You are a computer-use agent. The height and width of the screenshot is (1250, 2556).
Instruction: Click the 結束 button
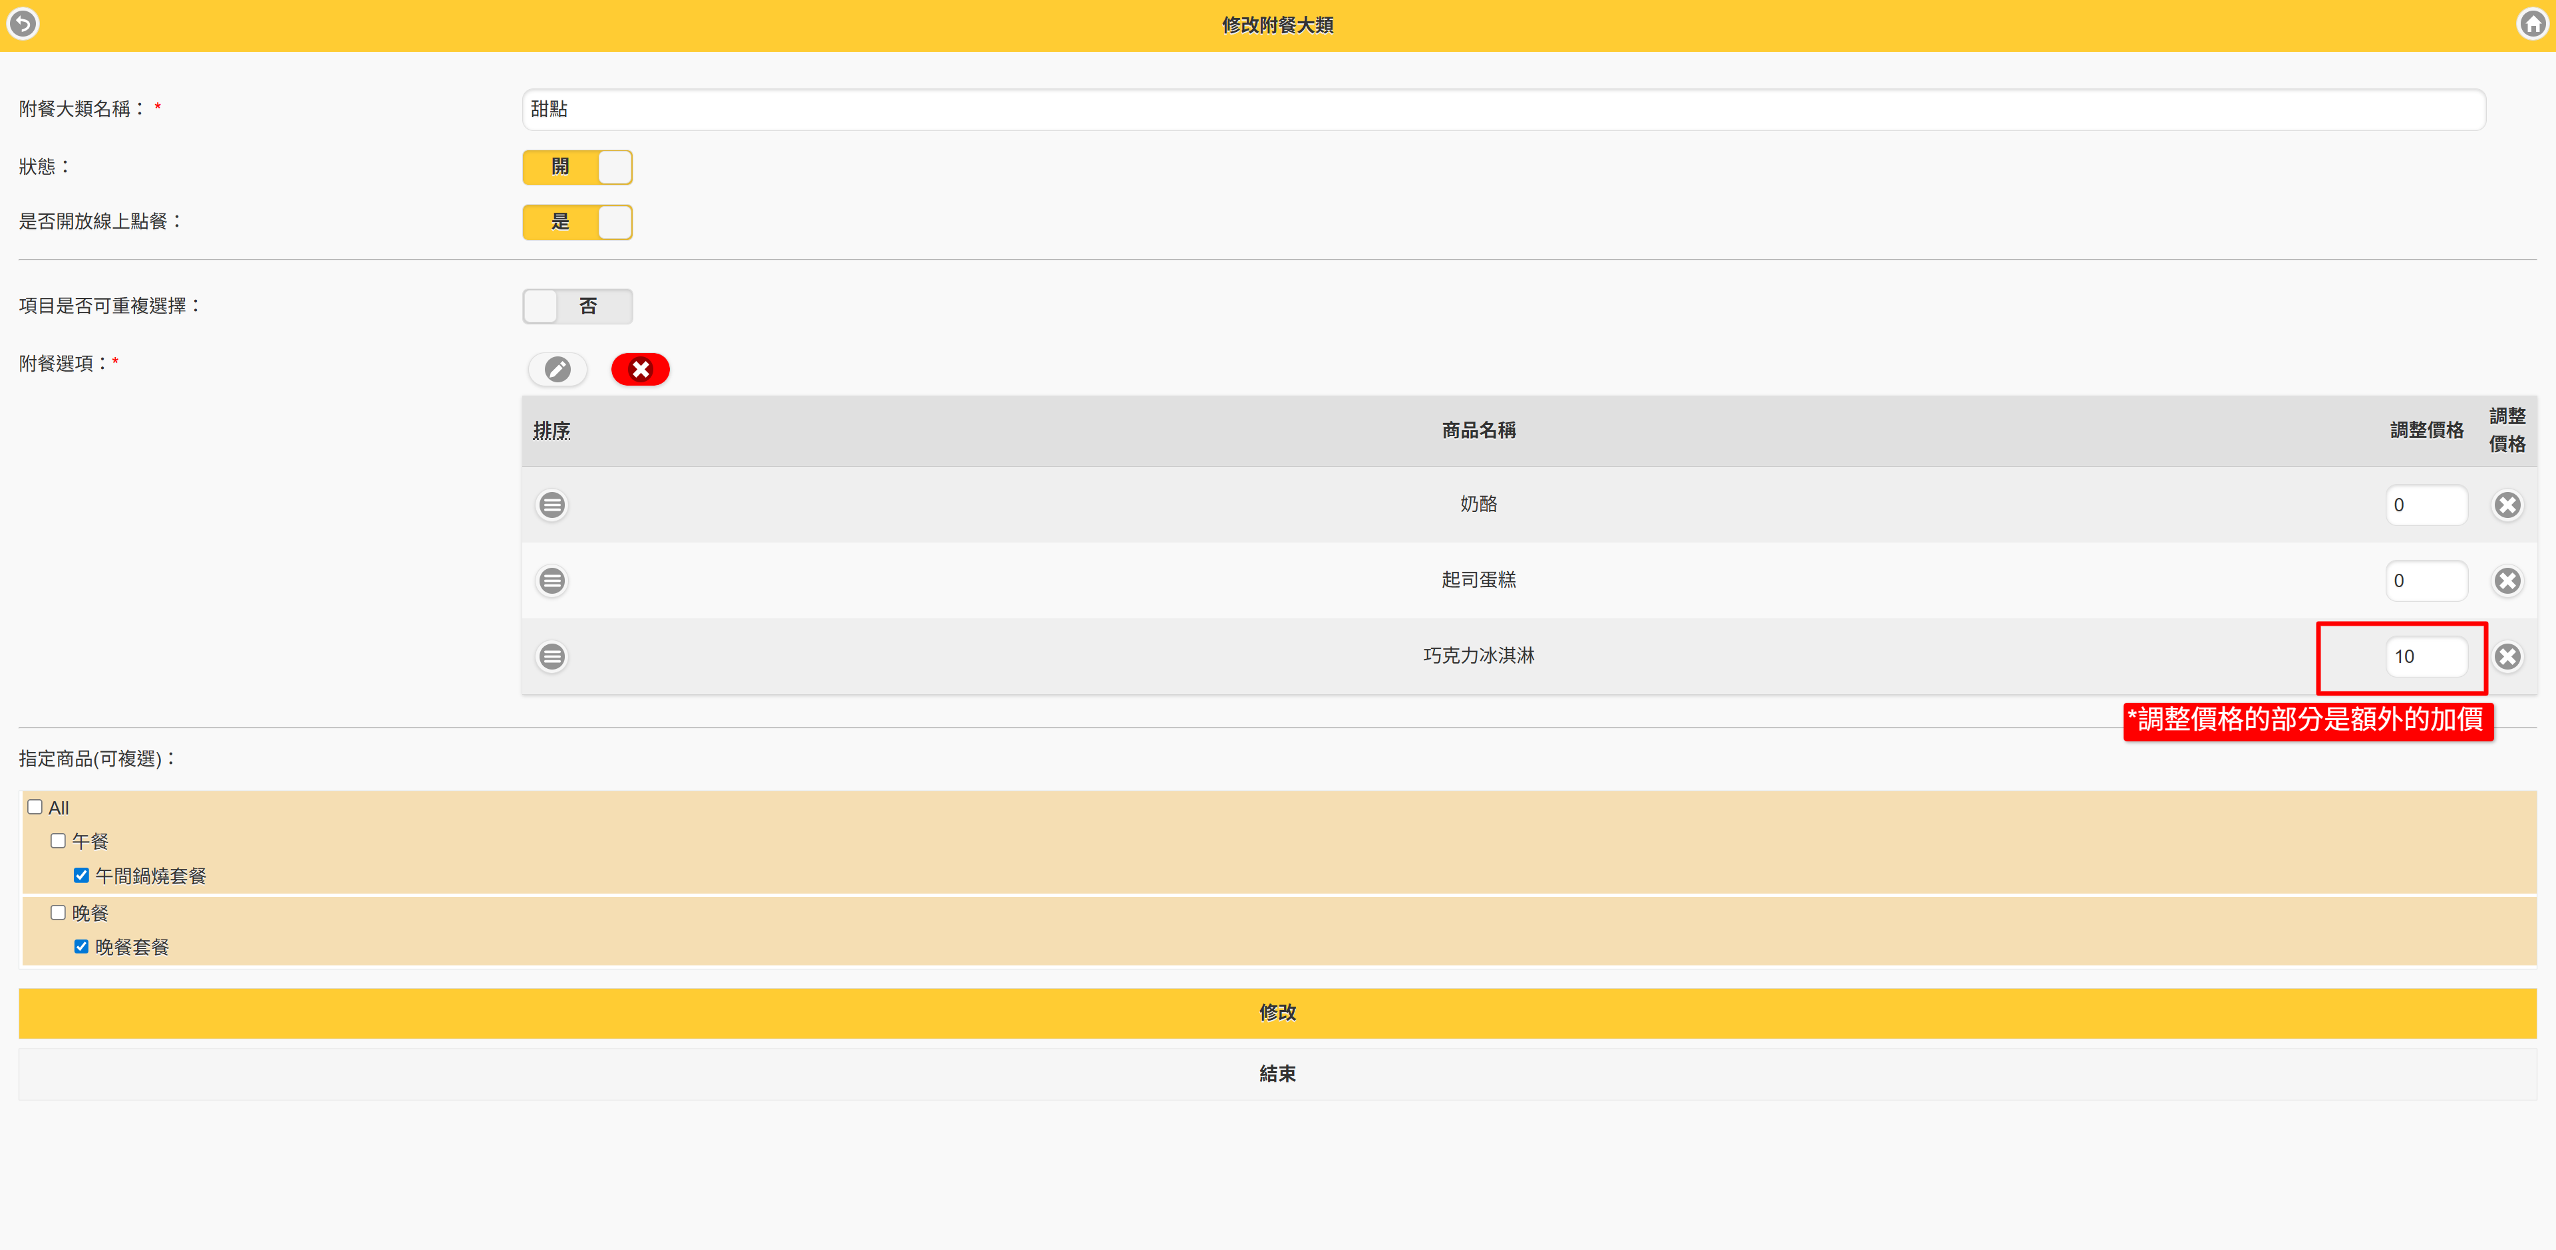pos(1277,1074)
